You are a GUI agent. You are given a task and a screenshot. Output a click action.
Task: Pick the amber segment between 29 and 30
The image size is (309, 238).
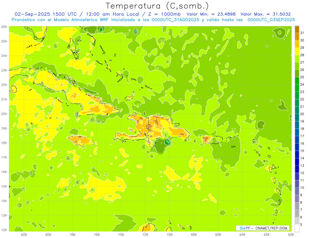pos(297,44)
